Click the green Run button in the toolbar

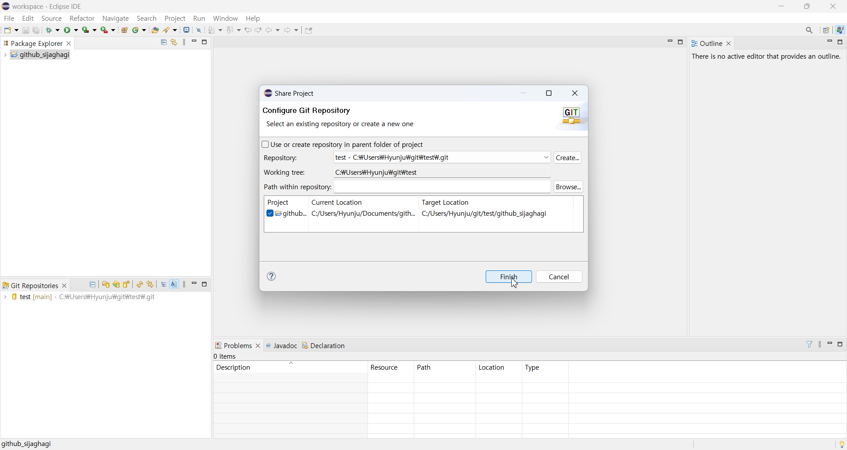tap(68, 30)
